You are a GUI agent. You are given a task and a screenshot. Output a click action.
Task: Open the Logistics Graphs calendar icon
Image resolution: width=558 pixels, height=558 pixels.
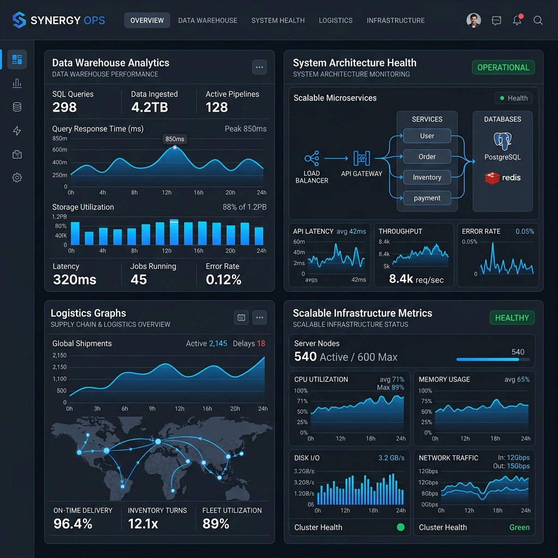pos(241,318)
